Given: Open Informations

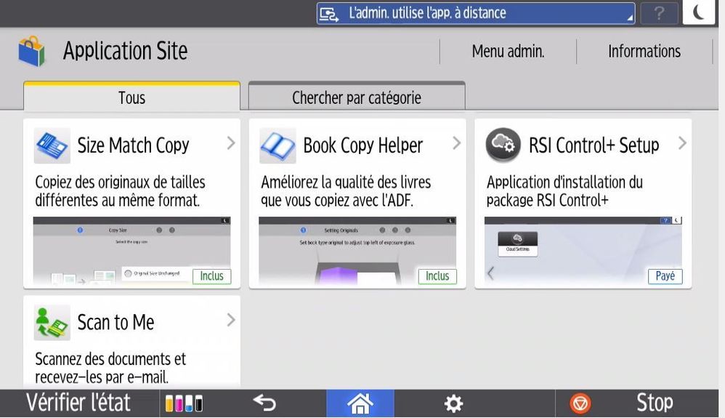Looking at the screenshot, I should point(644,51).
